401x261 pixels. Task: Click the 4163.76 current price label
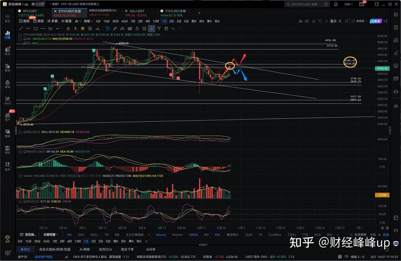point(382,68)
